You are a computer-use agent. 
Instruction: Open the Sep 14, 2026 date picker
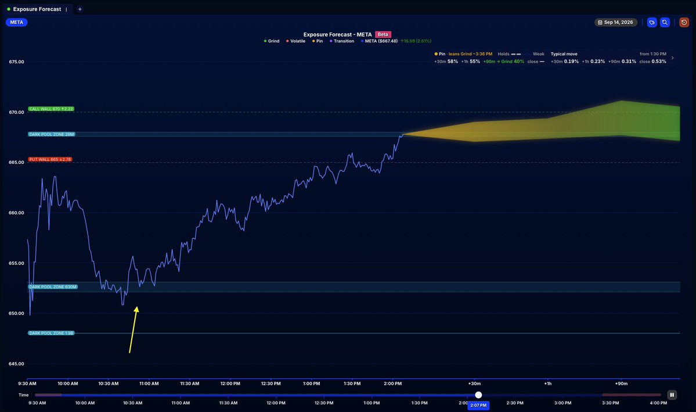[616, 22]
